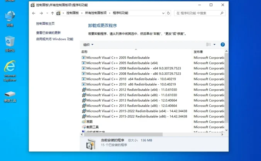Select 所有控制面板项 breadcrumb
The height and width of the screenshot is (161, 261).
coord(96,13)
